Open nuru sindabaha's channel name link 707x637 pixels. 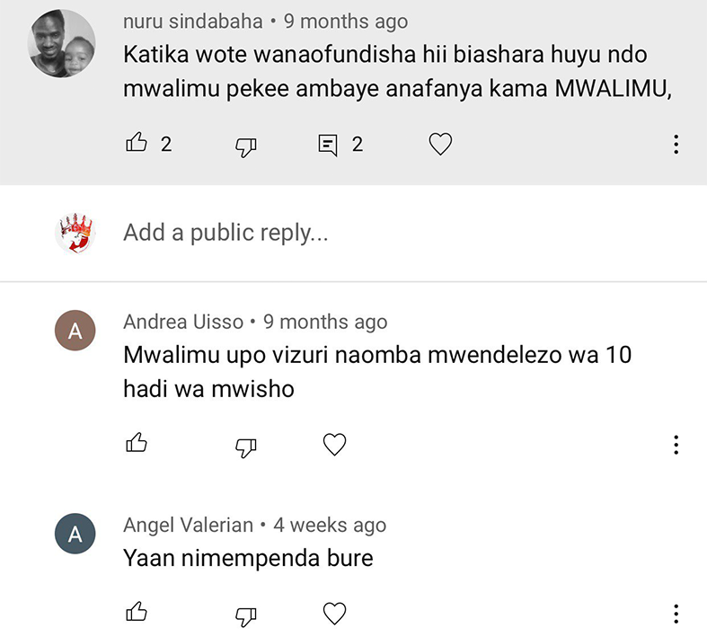click(192, 21)
